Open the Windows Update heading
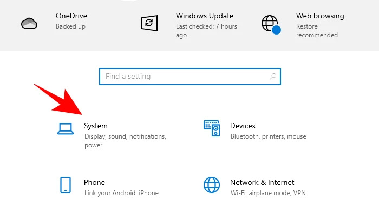 205,16
